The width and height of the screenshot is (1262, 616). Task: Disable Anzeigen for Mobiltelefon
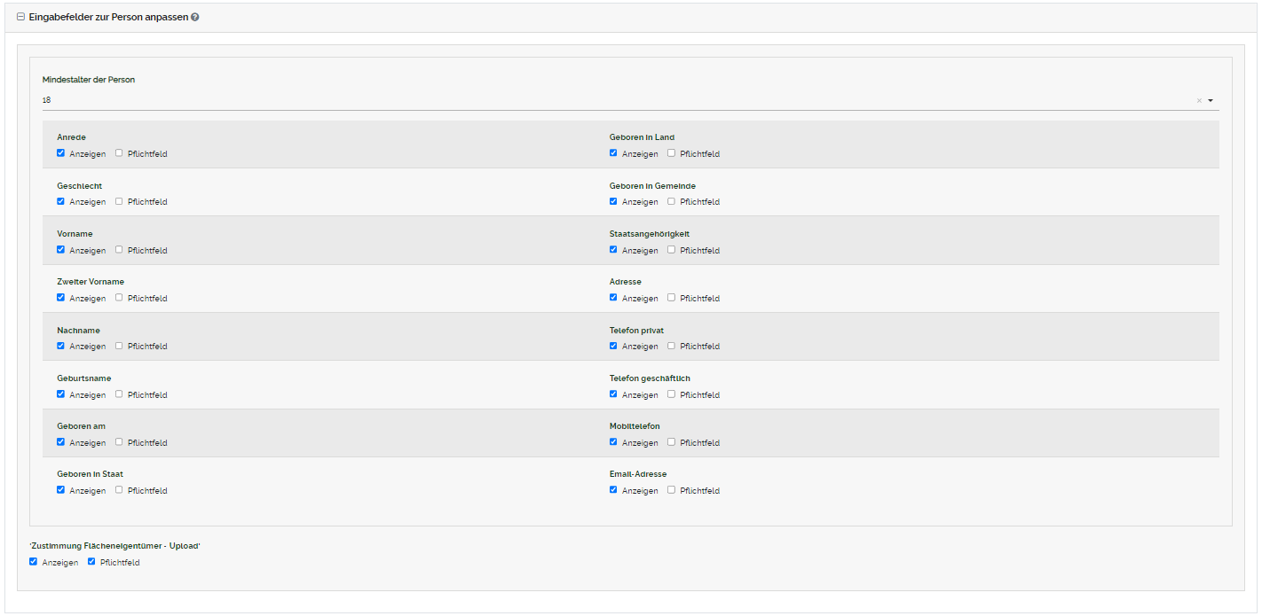tap(613, 442)
